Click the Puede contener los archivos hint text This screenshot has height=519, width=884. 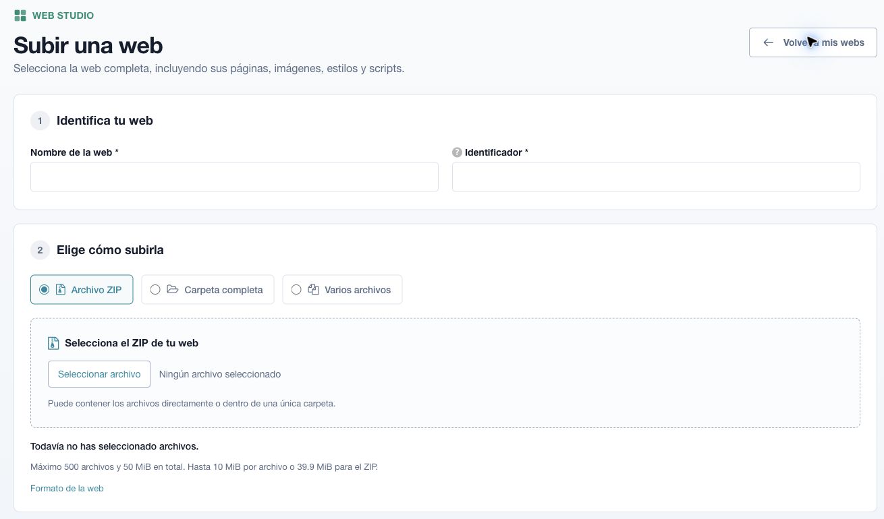tap(192, 404)
